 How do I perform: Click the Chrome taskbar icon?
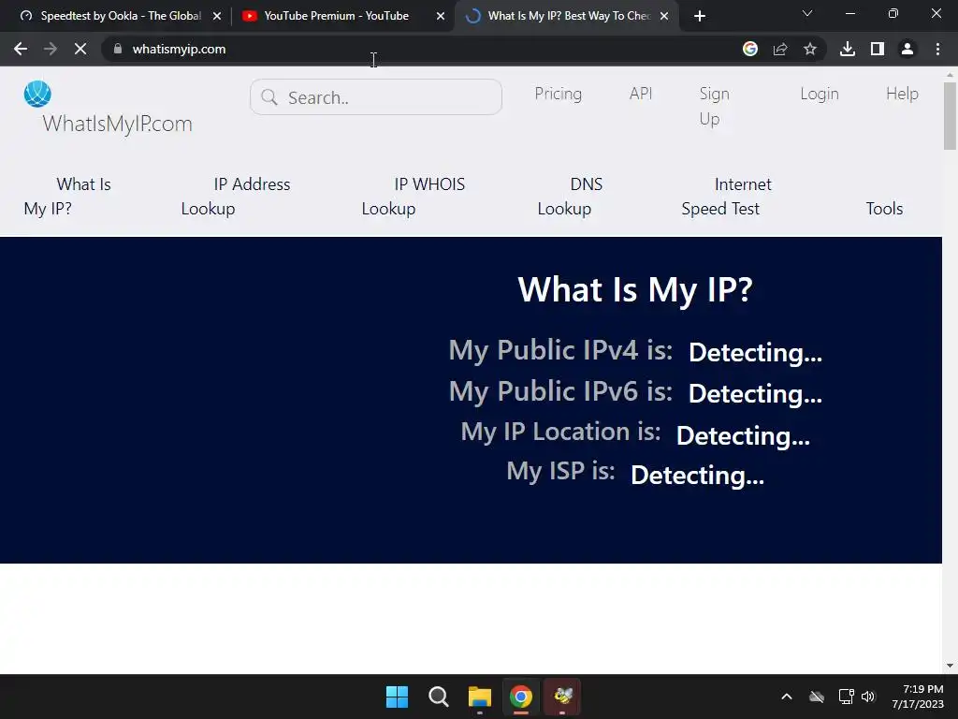[521, 697]
